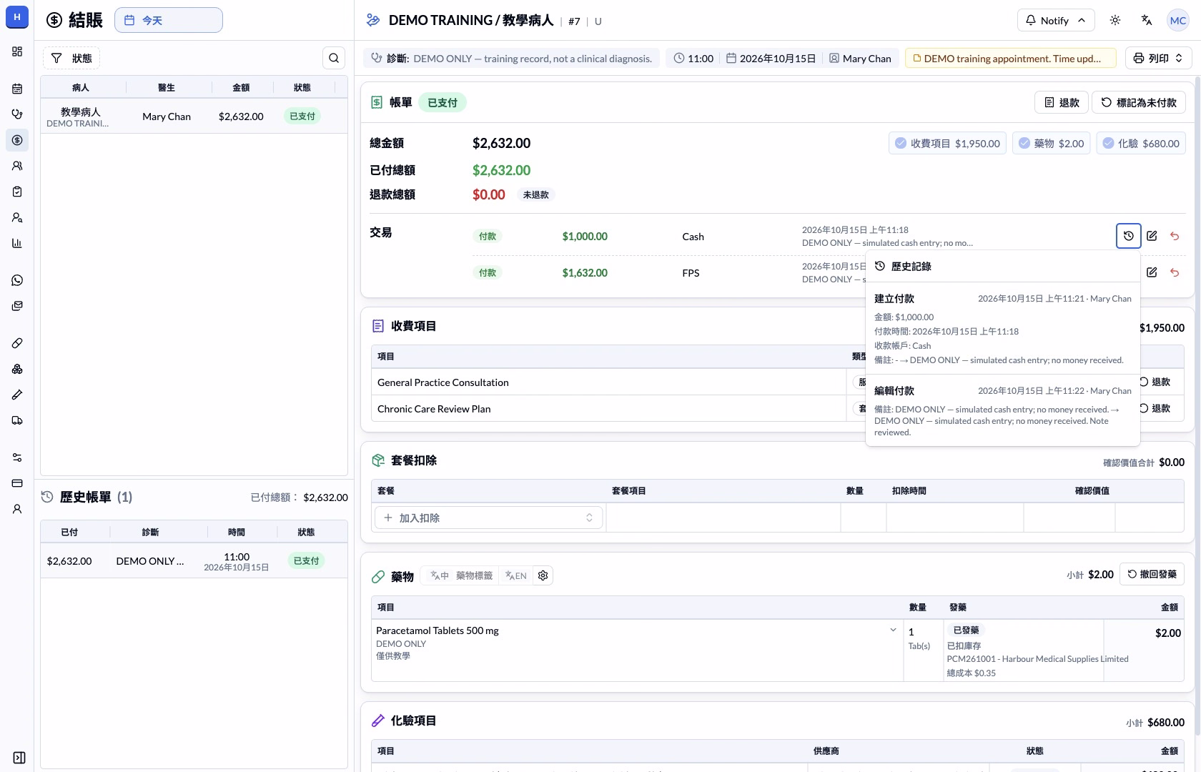
Task: Toggle the 化驗 $680.00 checkbox chip
Action: tap(1141, 143)
